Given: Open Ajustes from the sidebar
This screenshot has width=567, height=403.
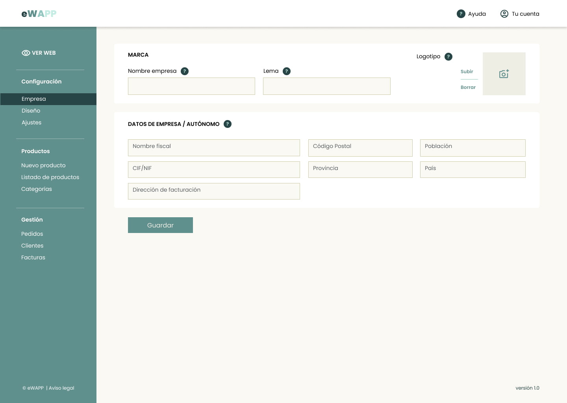Looking at the screenshot, I should point(31,122).
